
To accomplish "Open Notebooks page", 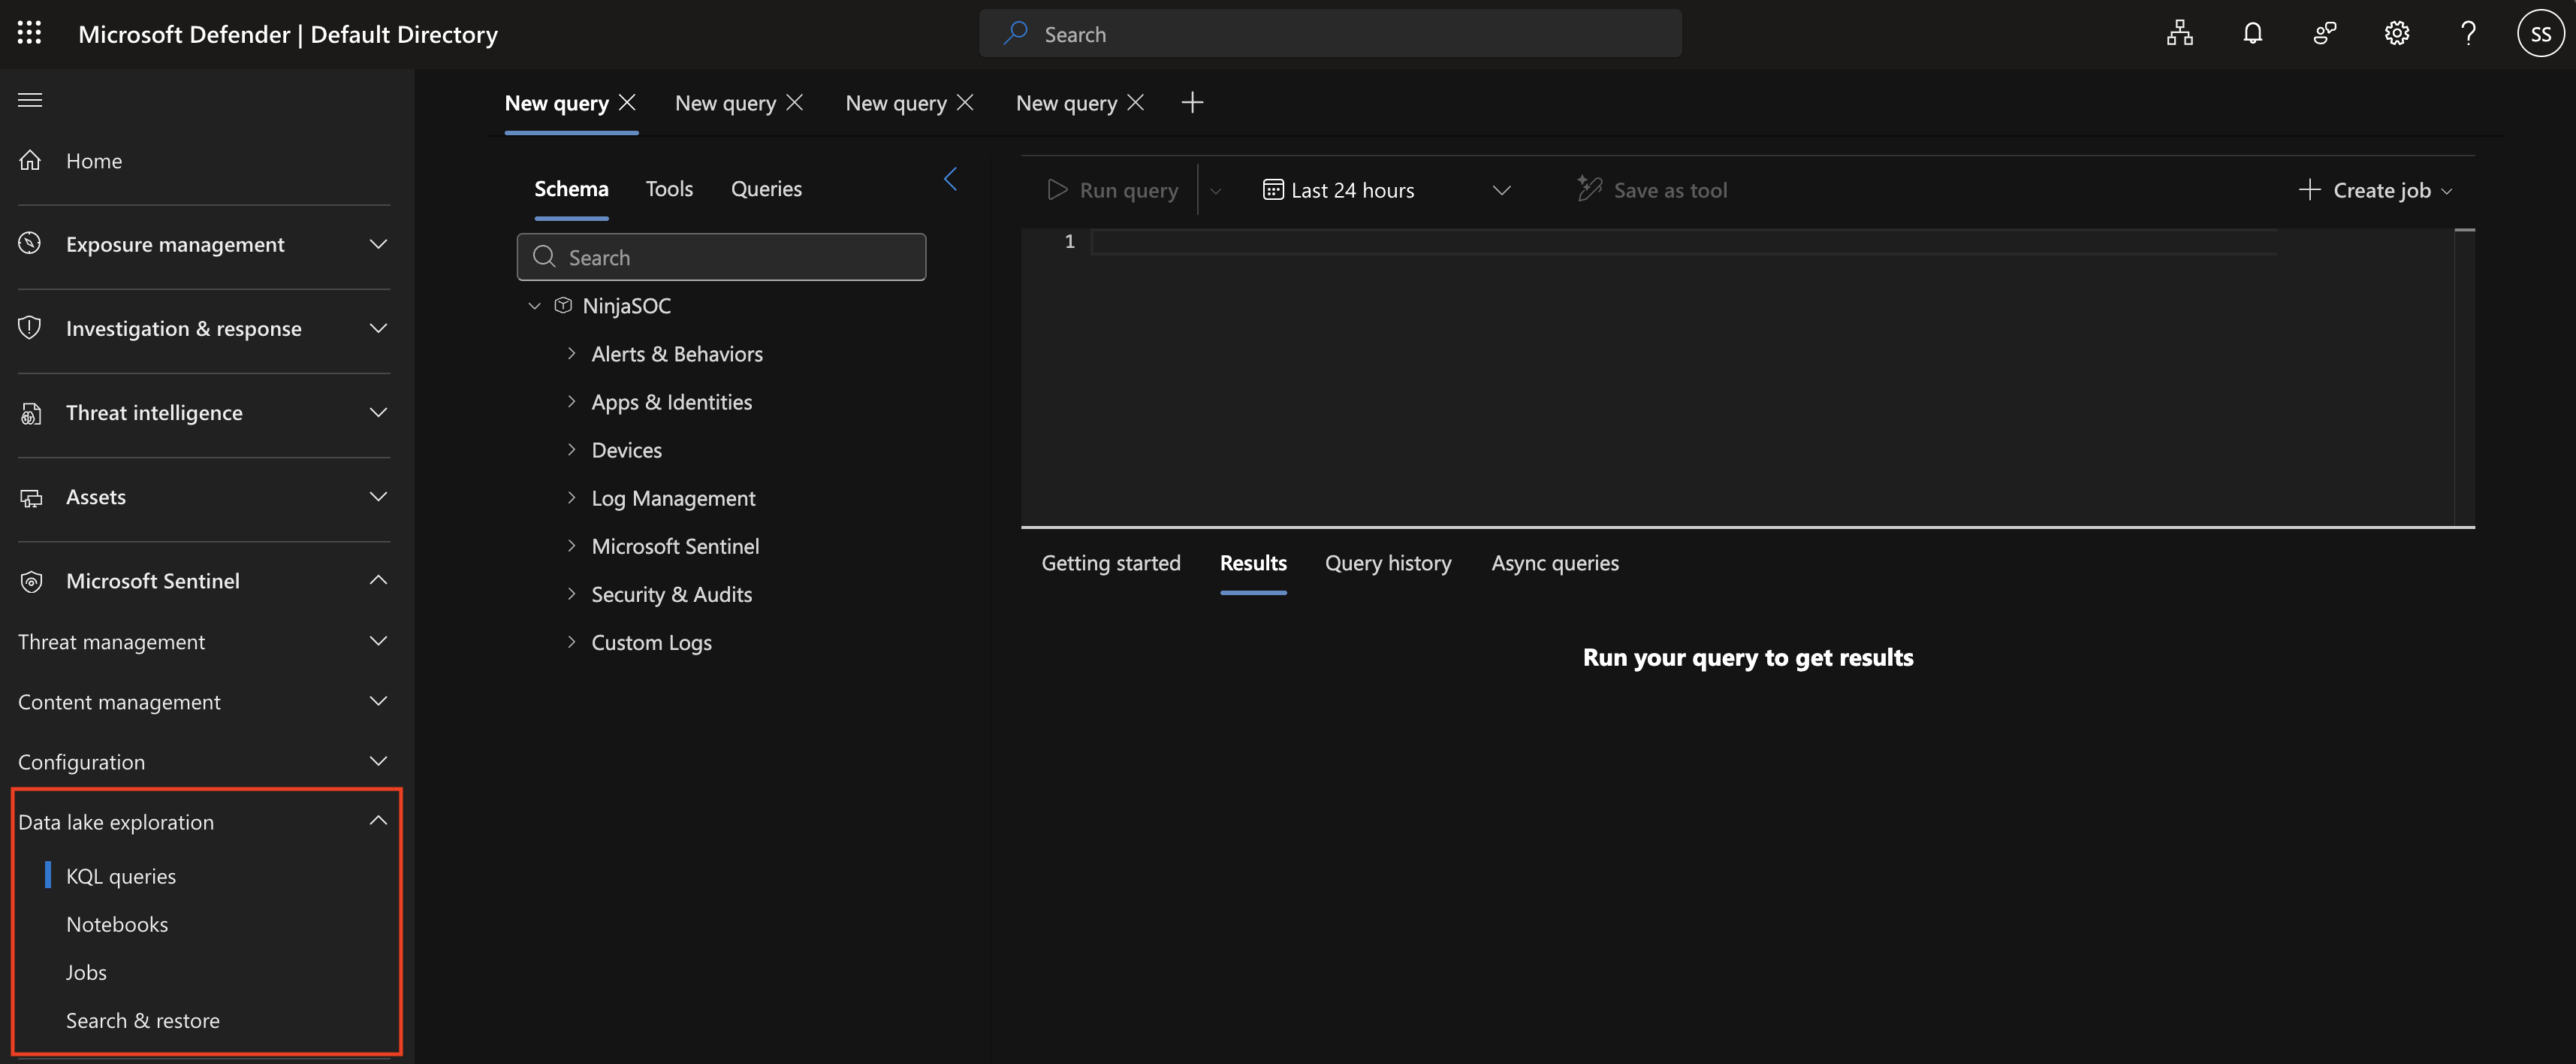I will point(117,924).
